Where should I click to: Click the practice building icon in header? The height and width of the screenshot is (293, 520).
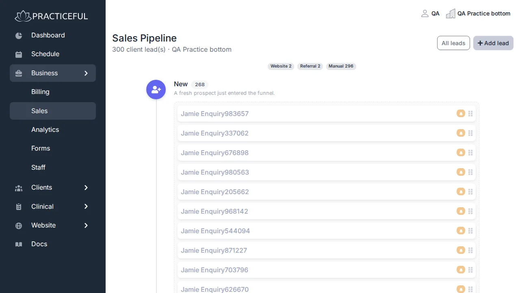[x=451, y=13]
